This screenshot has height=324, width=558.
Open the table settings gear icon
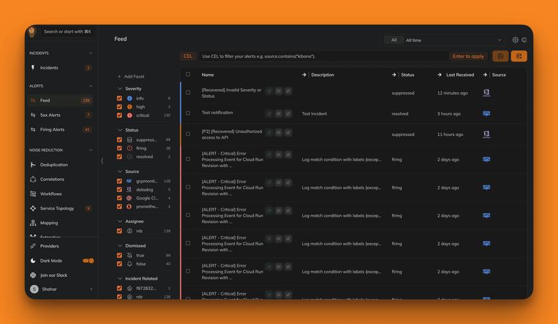[x=515, y=40]
